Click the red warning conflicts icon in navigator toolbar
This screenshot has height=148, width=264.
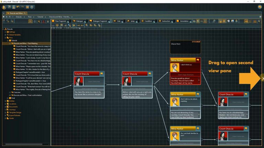[x=44, y=22]
